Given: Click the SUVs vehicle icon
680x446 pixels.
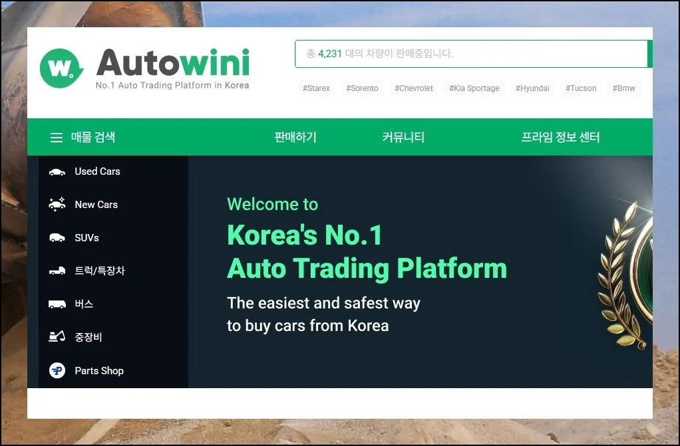Looking at the screenshot, I should [58, 237].
